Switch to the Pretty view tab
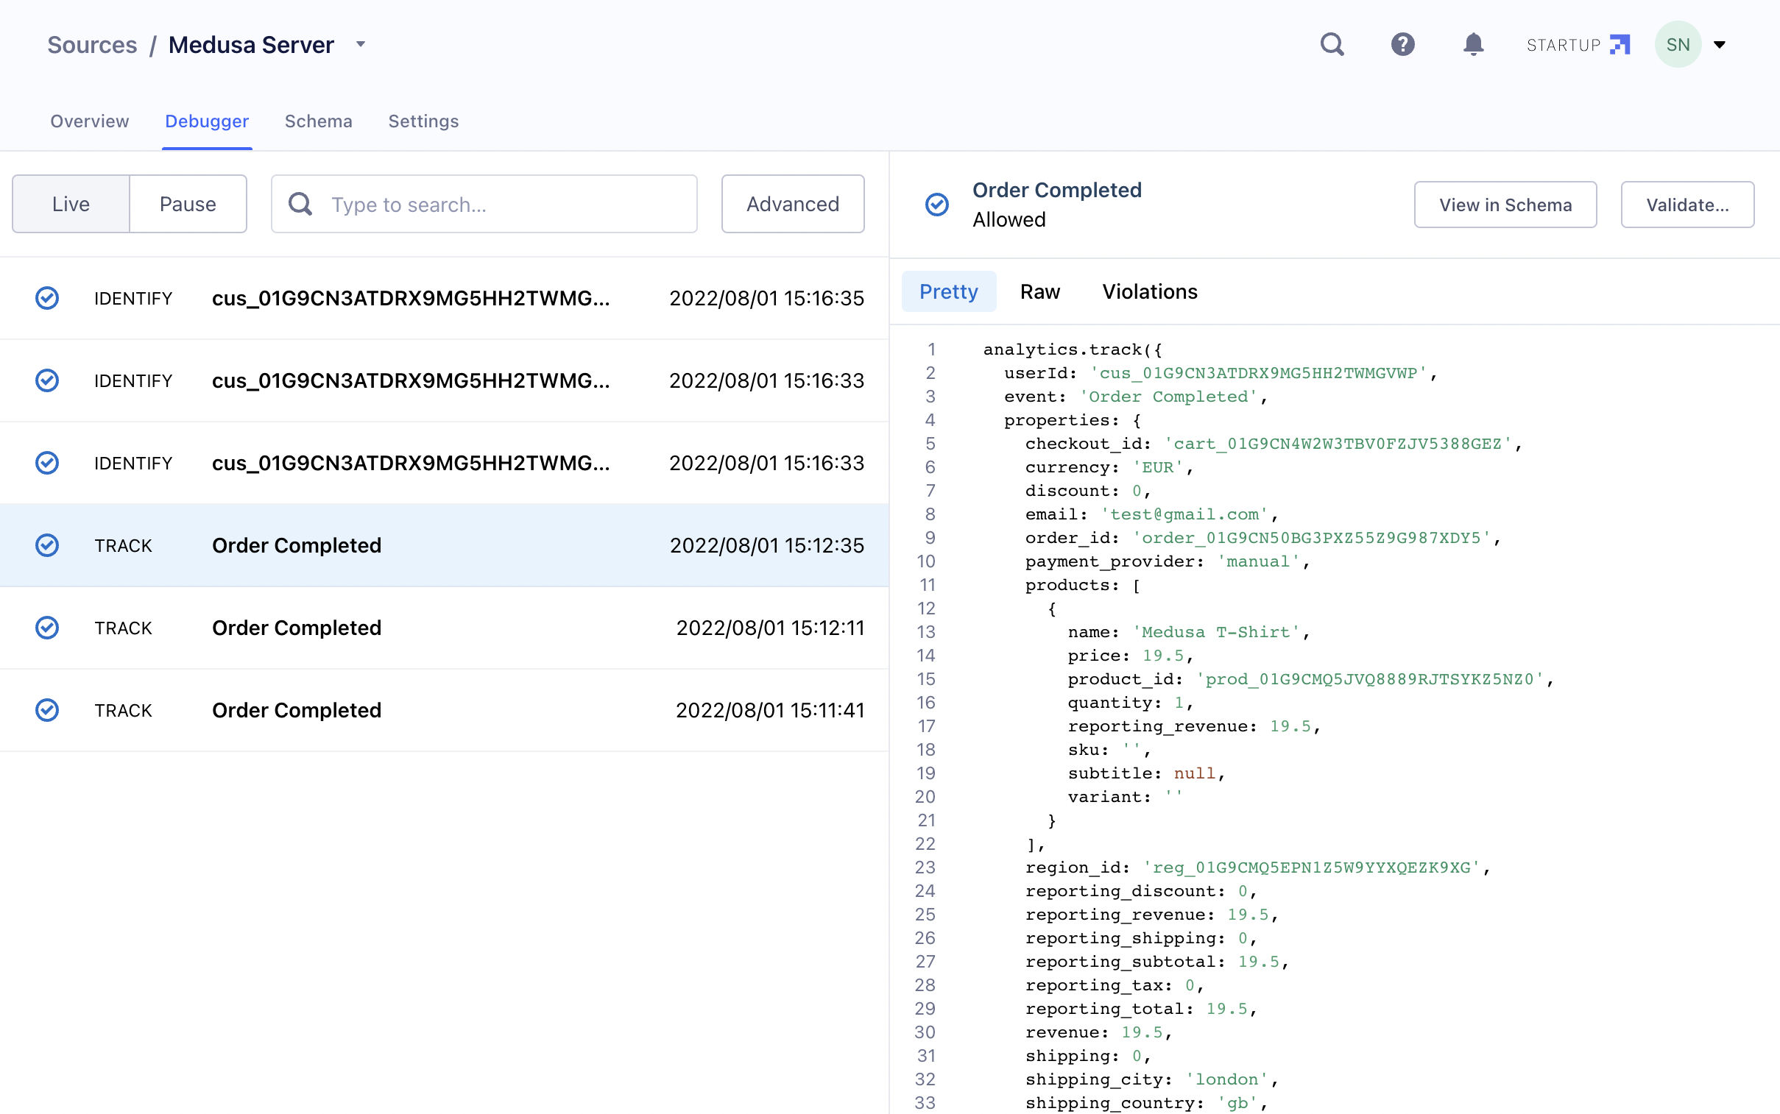The image size is (1780, 1114). click(949, 292)
